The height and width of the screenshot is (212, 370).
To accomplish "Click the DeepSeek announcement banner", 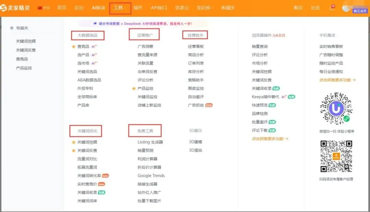I will click(x=143, y=24).
